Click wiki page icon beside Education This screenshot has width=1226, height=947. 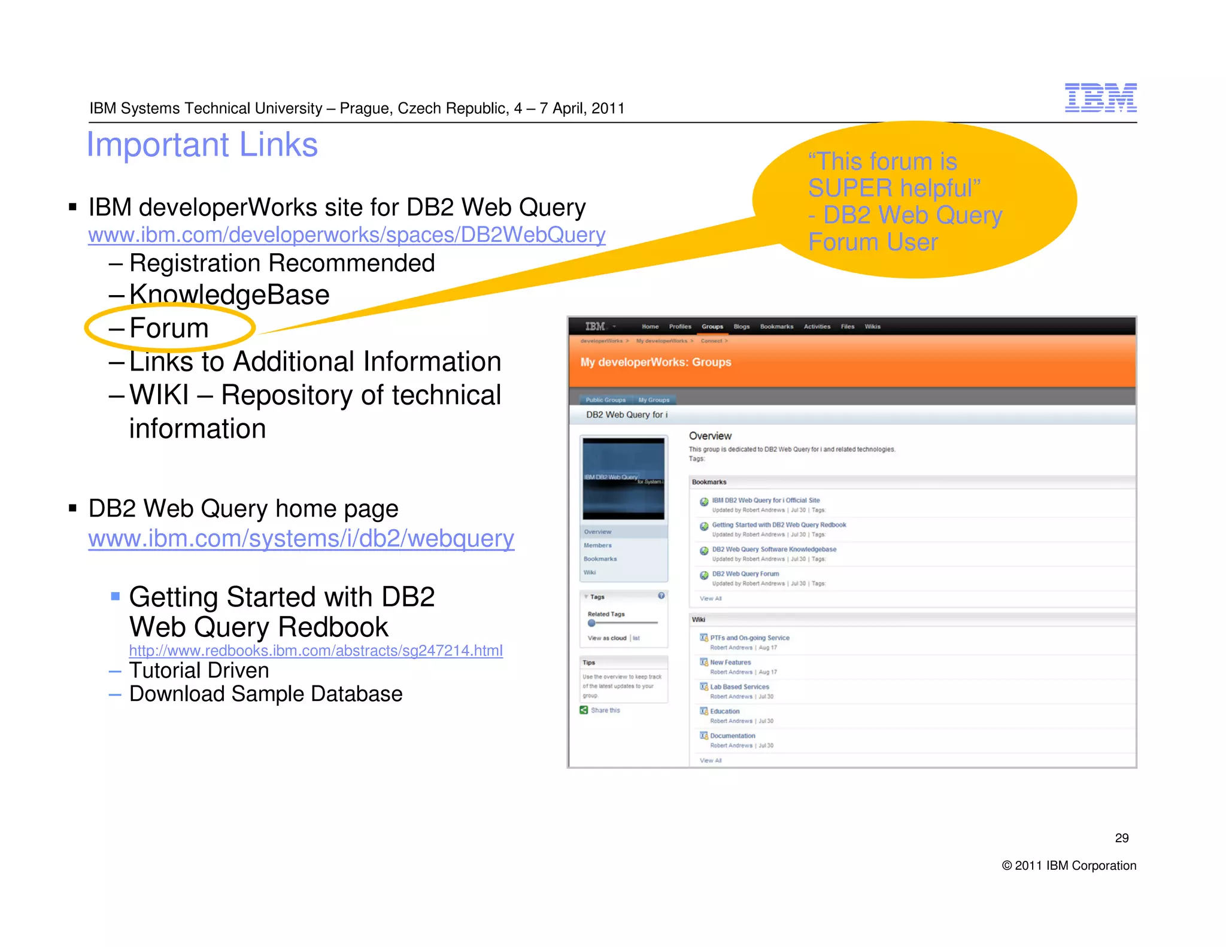(x=703, y=711)
